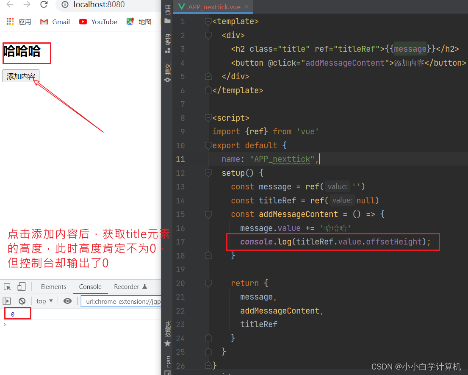Click the console.log statement on line 17
The image size is (468, 375).
[335, 242]
